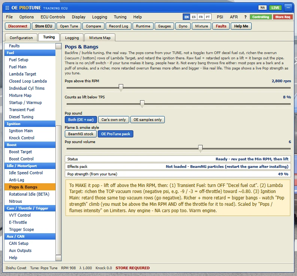Viewport: 297px width, 276px height.
Task: Switch to the Logging tab
Action: coord(72,38)
